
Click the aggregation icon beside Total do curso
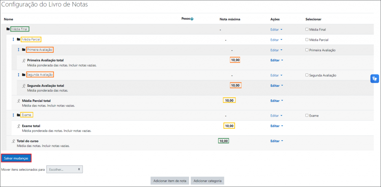pyautogui.click(x=13, y=141)
